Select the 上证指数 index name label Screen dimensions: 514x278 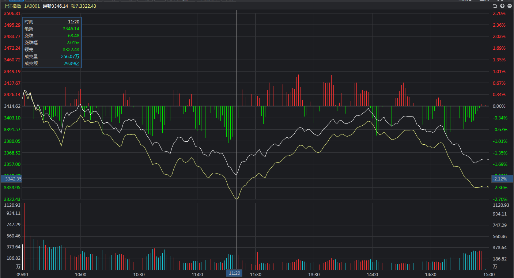coord(12,6)
